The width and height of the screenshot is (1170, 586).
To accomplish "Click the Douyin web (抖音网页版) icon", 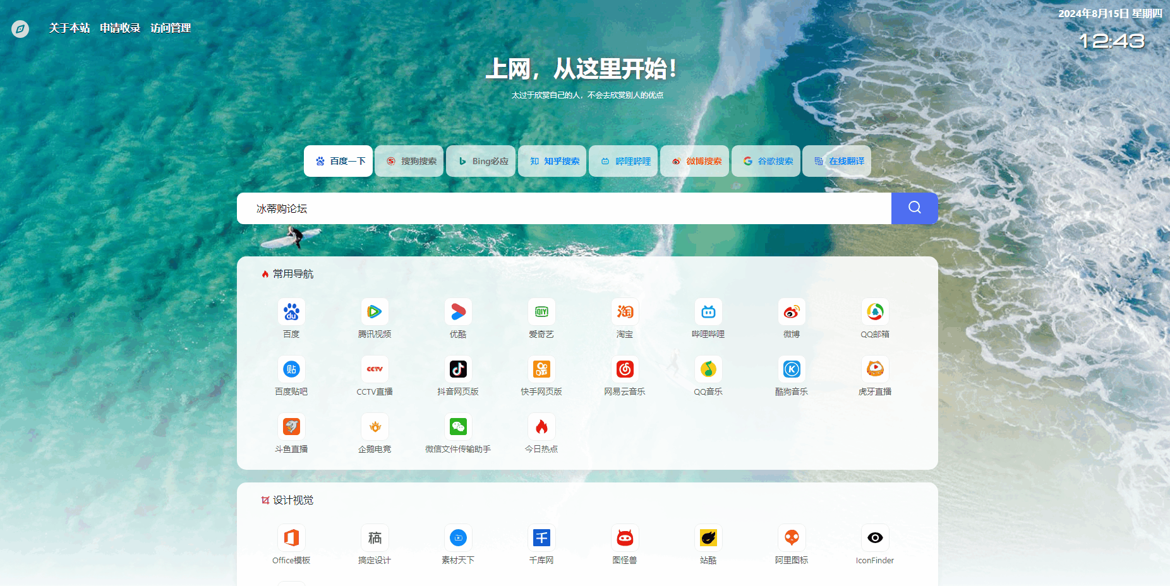I will [458, 369].
